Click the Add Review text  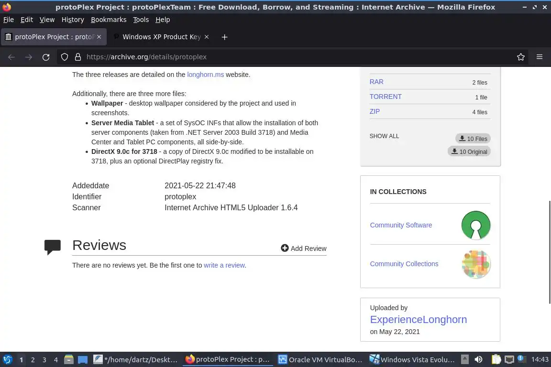(x=309, y=248)
